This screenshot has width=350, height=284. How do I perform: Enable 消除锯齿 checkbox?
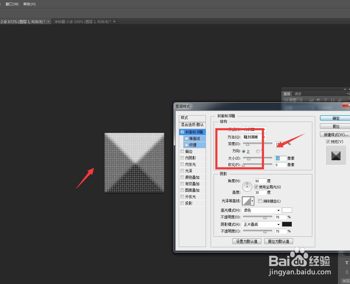pyautogui.click(x=260, y=201)
